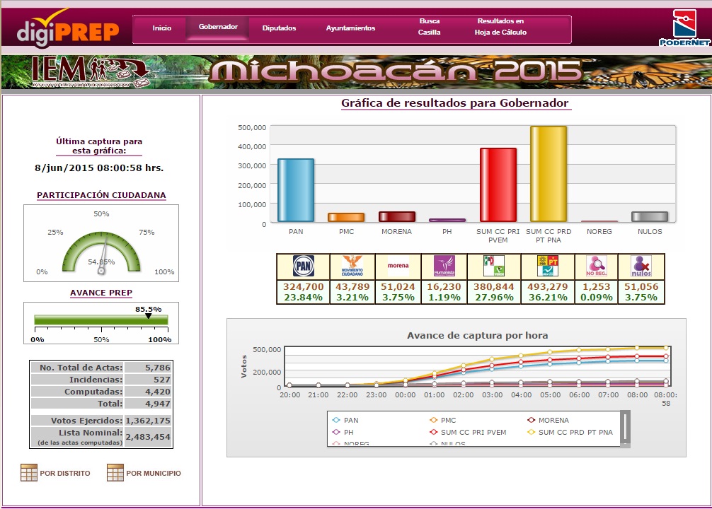712x509 pixels.
Task: Click the capture timestamp 8/jun/2015 08:00:58 hrs.
Action: (99, 168)
